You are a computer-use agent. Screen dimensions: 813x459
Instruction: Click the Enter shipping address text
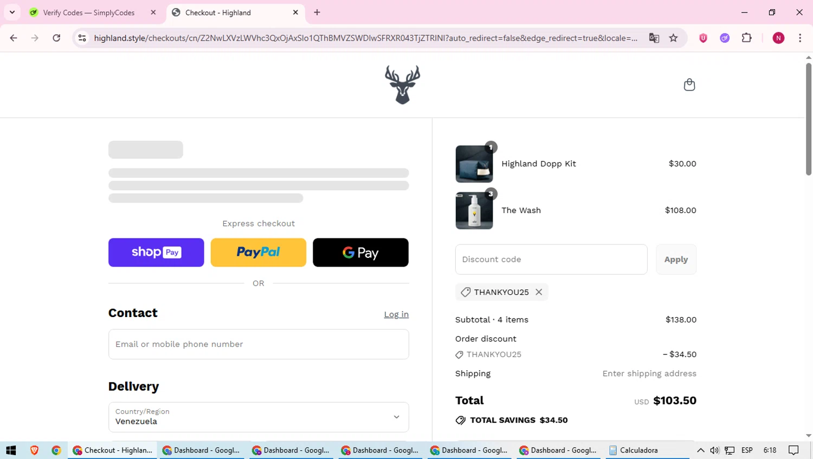click(649, 373)
